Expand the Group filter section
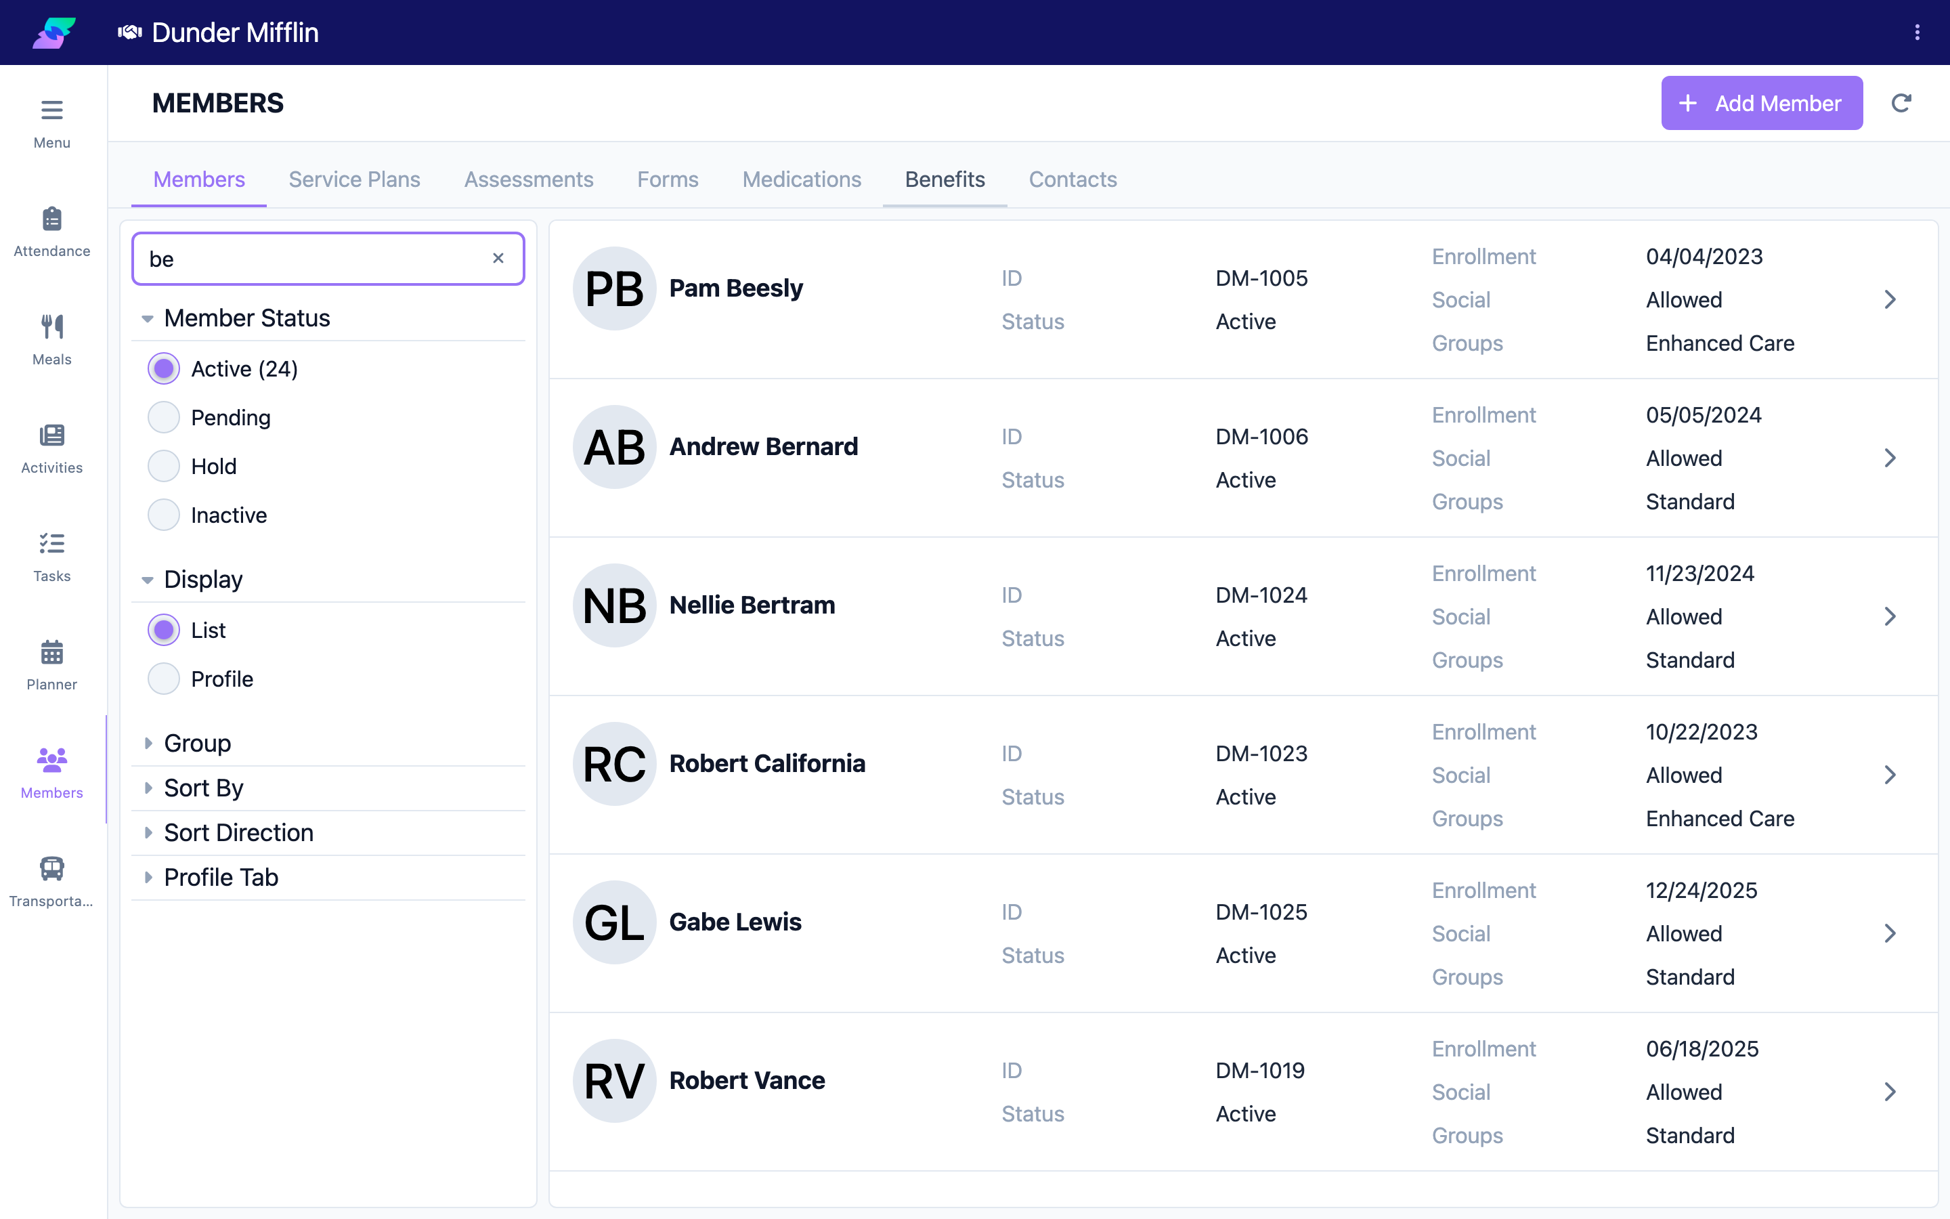The height and width of the screenshot is (1219, 1950). pyautogui.click(x=328, y=744)
